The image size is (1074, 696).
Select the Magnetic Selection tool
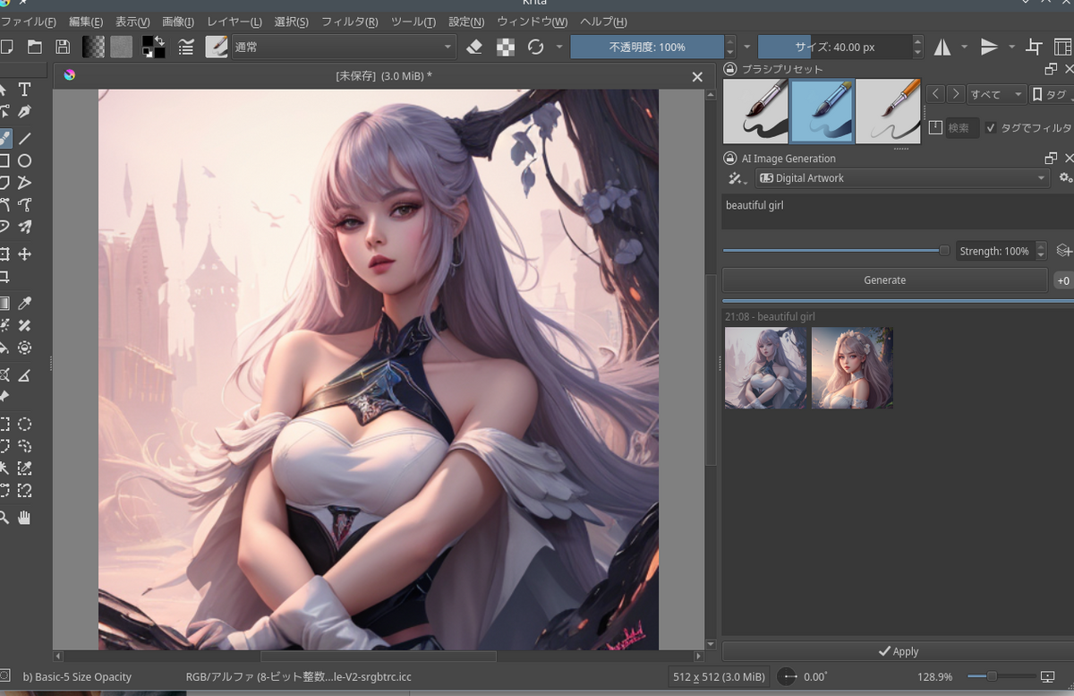coord(25,490)
